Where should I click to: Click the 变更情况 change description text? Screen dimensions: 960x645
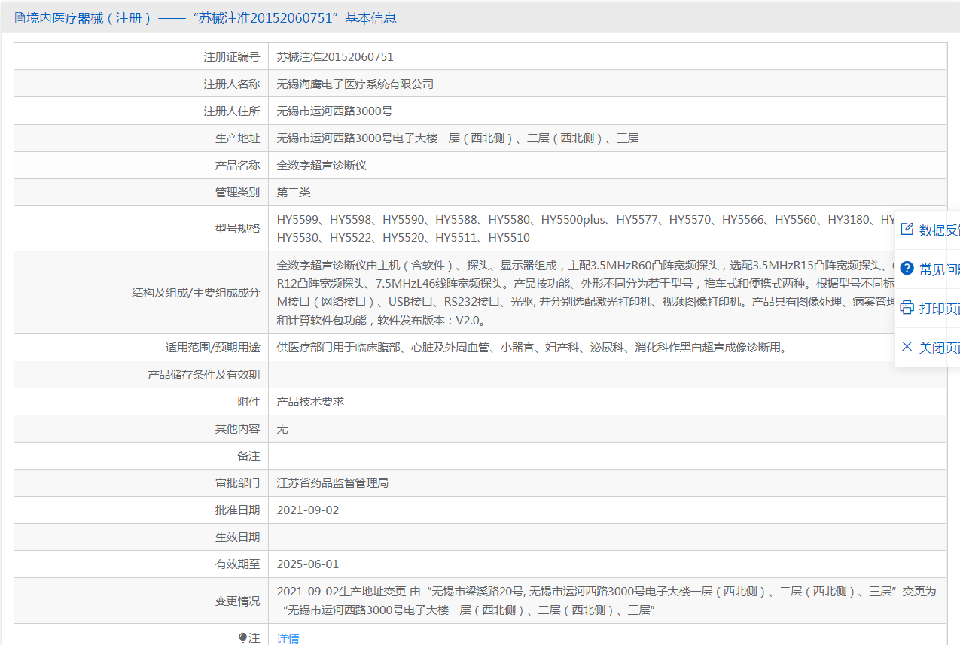(607, 601)
